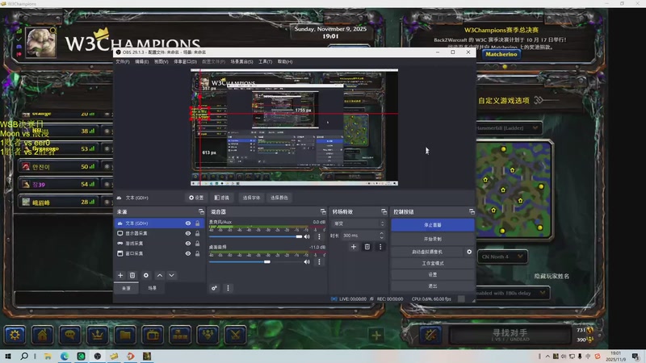Adjust 桌面音频 volume slider
This screenshot has width=646, height=363.
tap(255, 261)
